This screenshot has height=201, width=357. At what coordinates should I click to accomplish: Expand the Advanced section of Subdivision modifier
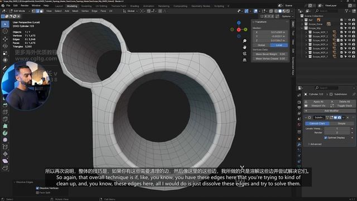coord(315,144)
